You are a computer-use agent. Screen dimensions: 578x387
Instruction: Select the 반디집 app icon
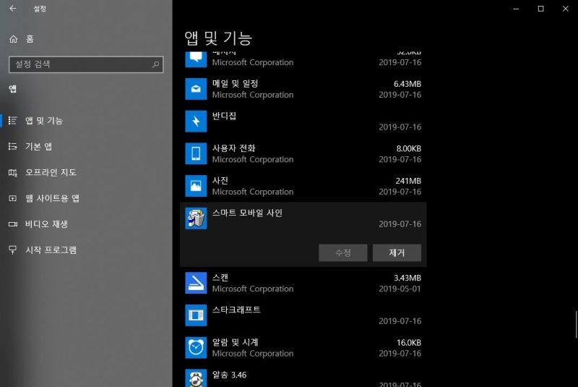point(196,121)
